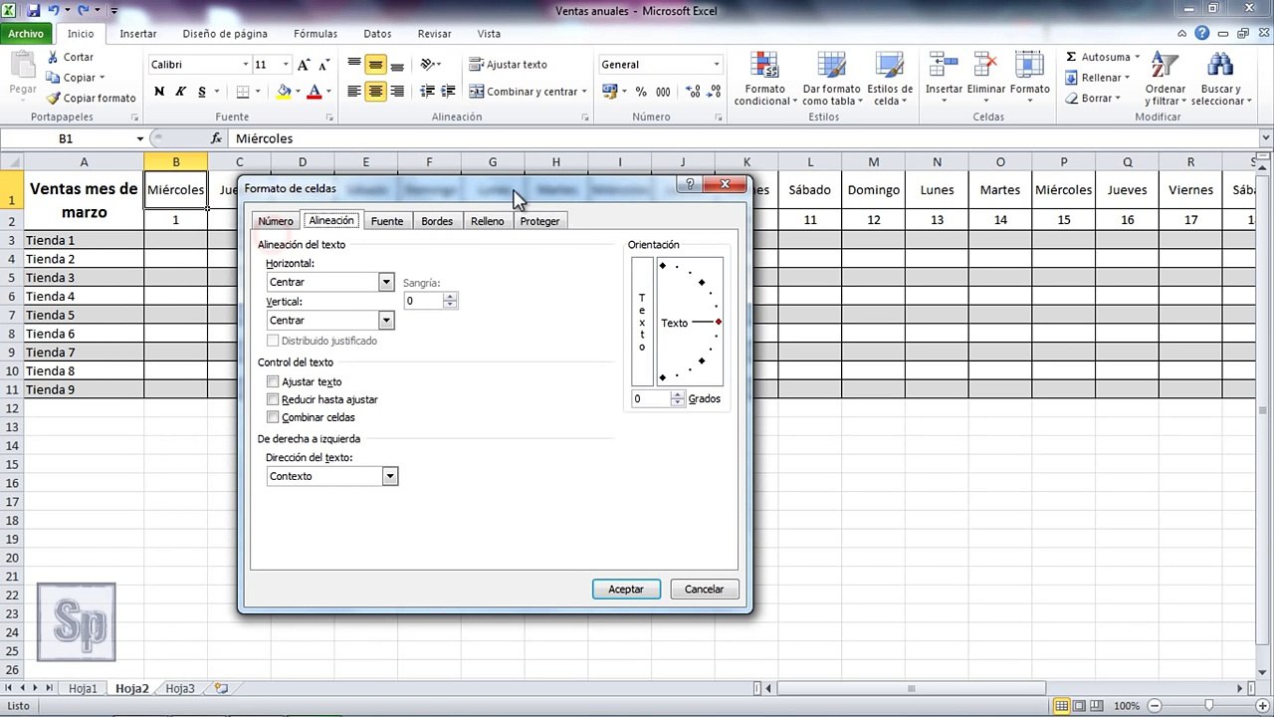The width and height of the screenshot is (1274, 717).
Task: Open Formato condicional menu
Action: click(765, 79)
